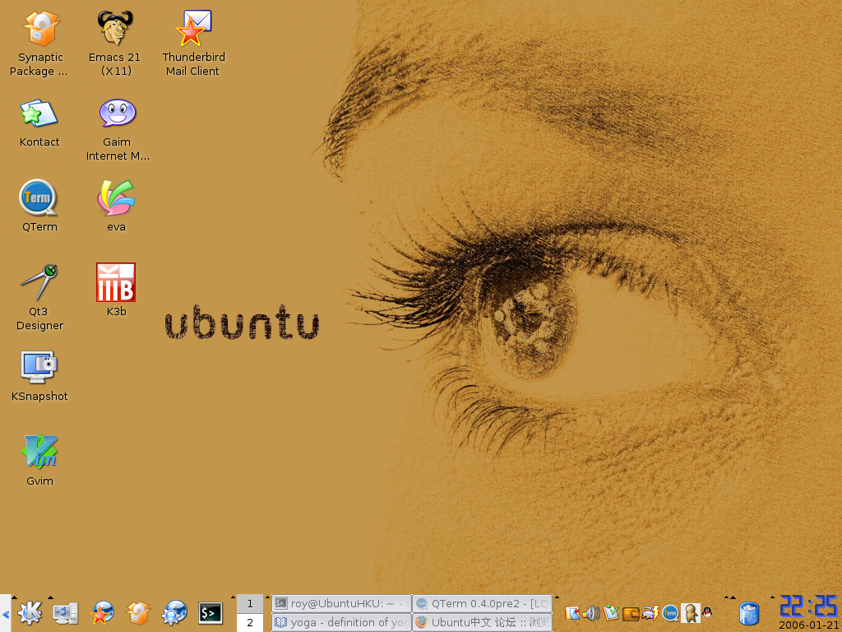842x632 pixels.
Task: Activate the roy@UbuntuHKU terminal taskbar entry
Action: 341,603
